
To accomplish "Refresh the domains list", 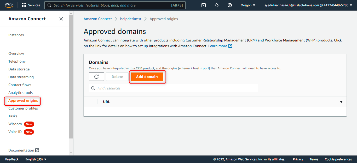I will pos(96,77).
